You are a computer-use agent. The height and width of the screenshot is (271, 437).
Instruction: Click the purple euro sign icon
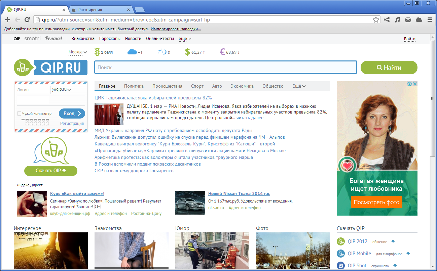pyautogui.click(x=222, y=52)
